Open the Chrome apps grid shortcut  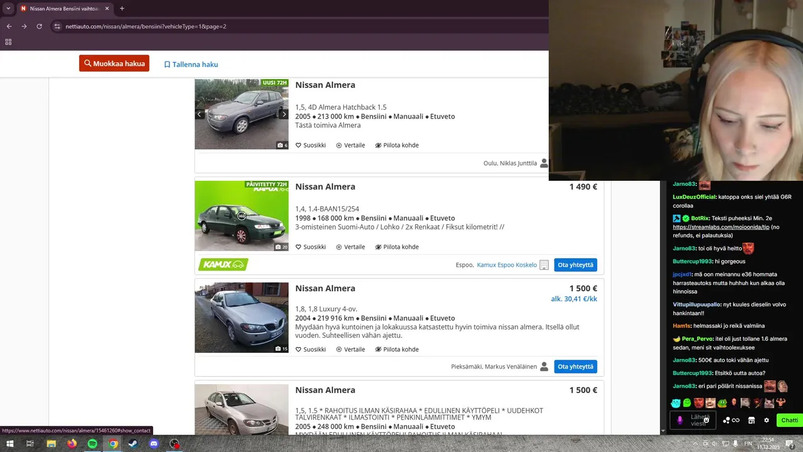click(x=8, y=42)
